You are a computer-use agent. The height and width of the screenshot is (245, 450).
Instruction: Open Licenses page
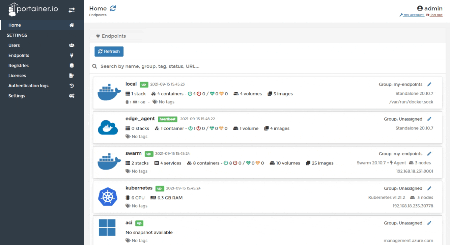click(x=42, y=76)
